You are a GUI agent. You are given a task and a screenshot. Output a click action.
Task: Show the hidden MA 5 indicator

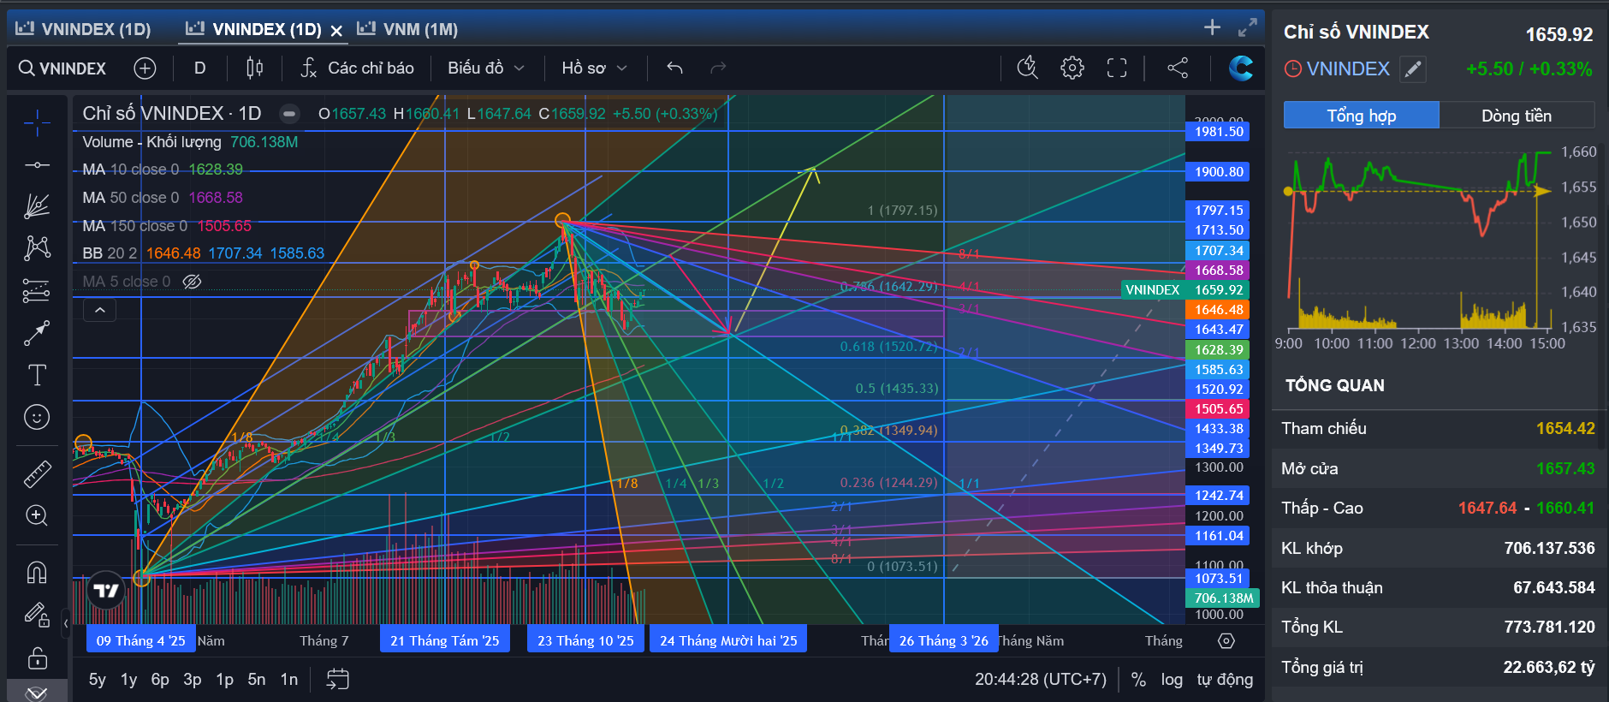click(193, 282)
